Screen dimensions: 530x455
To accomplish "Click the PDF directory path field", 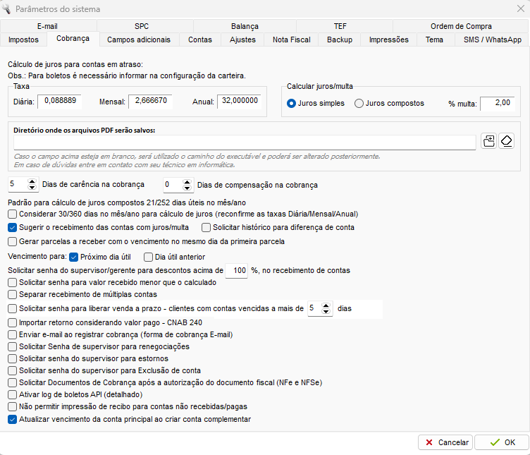I will [245, 142].
